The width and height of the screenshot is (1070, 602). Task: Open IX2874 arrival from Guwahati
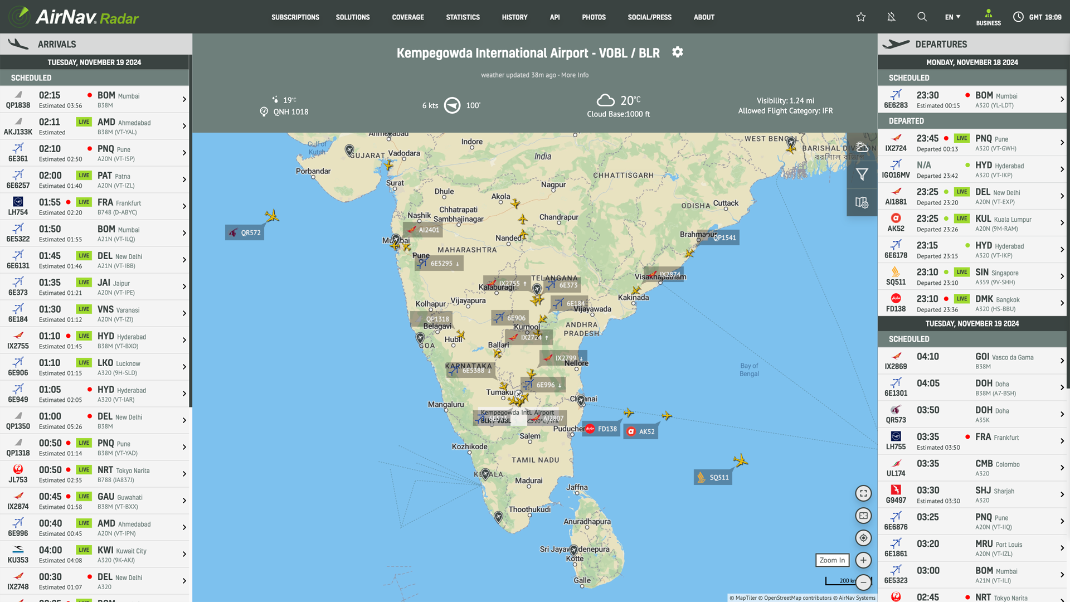point(95,501)
